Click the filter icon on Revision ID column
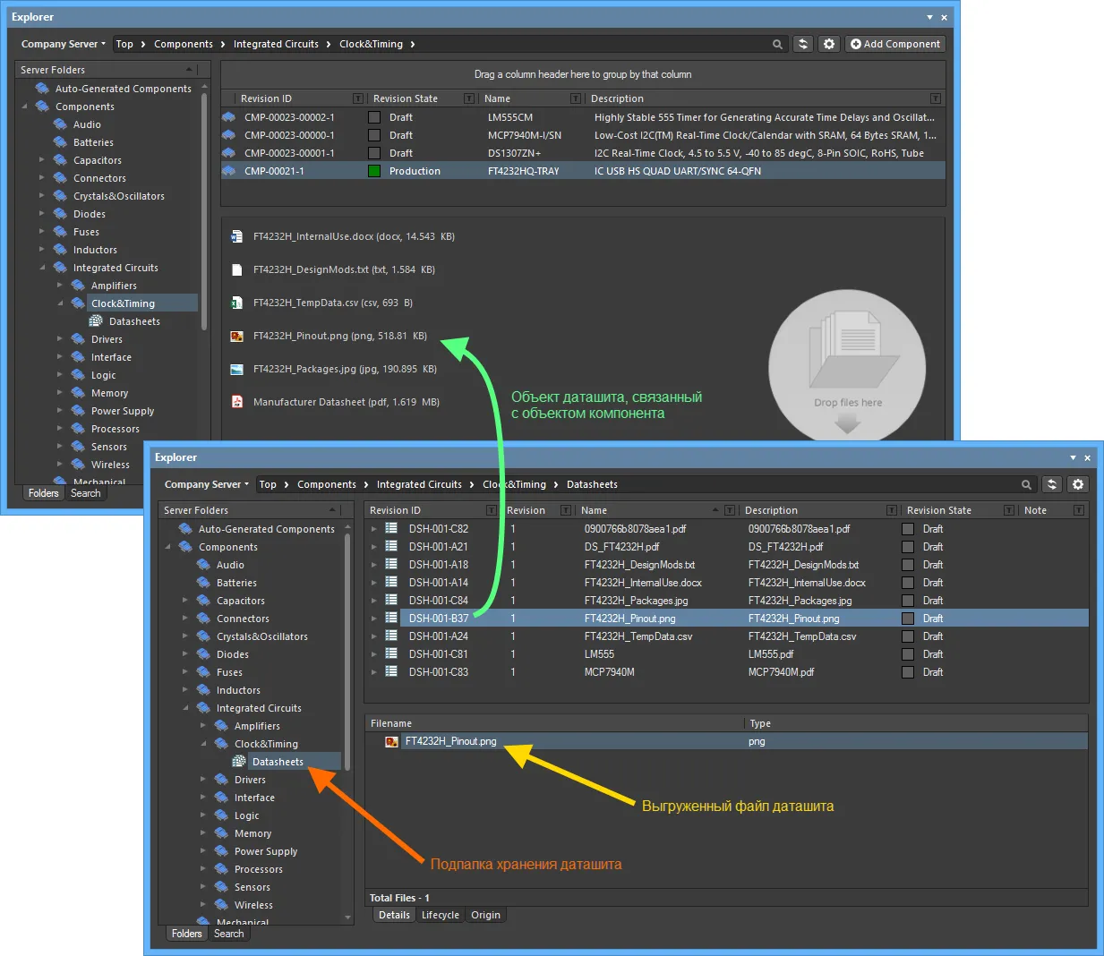 (x=358, y=98)
